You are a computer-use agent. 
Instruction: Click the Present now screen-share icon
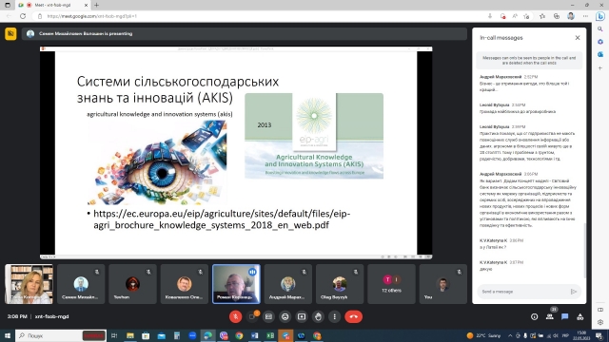click(x=302, y=316)
